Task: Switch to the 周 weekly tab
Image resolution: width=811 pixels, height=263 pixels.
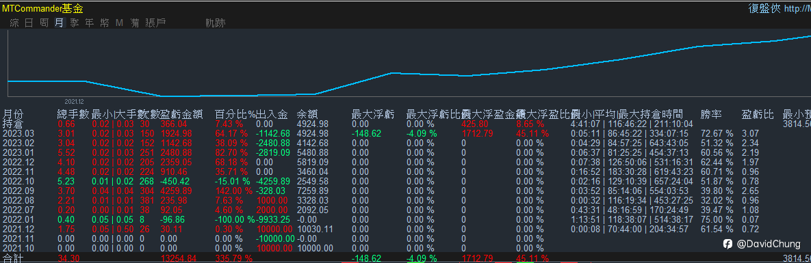Action: [x=44, y=23]
